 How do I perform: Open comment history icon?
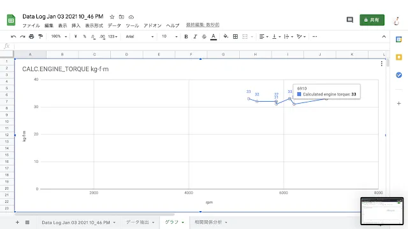[350, 20]
